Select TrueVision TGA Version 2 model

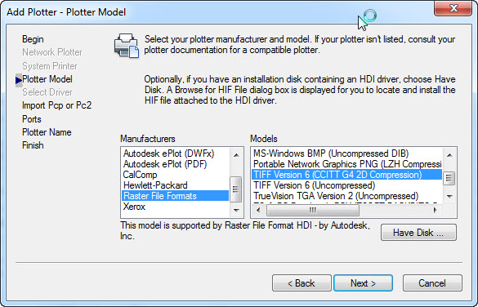tap(336, 196)
